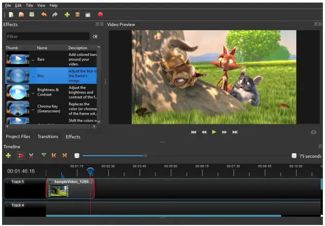325x226 pixels.
Task: Open the View menu
Action: (x=41, y=5)
